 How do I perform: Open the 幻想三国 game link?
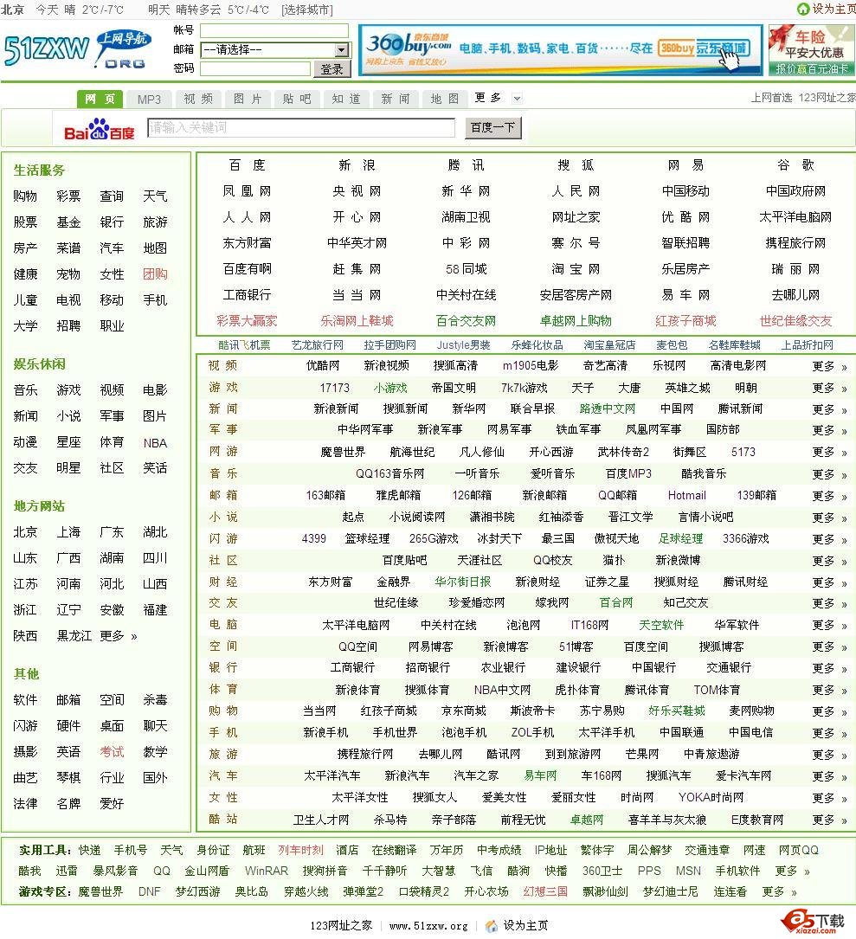tap(545, 891)
